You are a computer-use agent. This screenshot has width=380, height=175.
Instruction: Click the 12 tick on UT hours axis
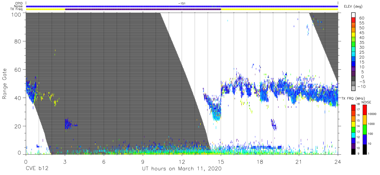tap(182, 162)
